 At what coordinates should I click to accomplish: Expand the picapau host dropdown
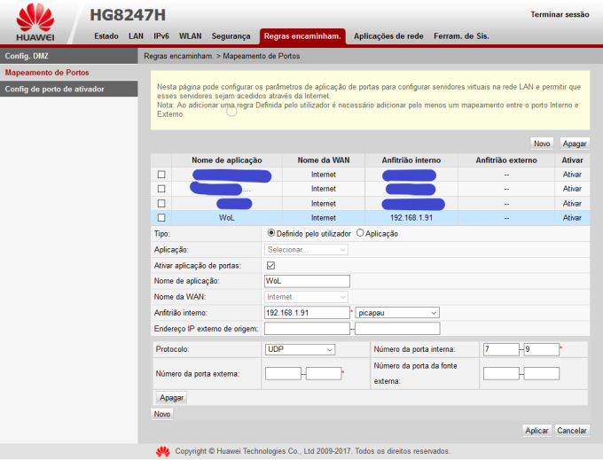pyautogui.click(x=397, y=313)
